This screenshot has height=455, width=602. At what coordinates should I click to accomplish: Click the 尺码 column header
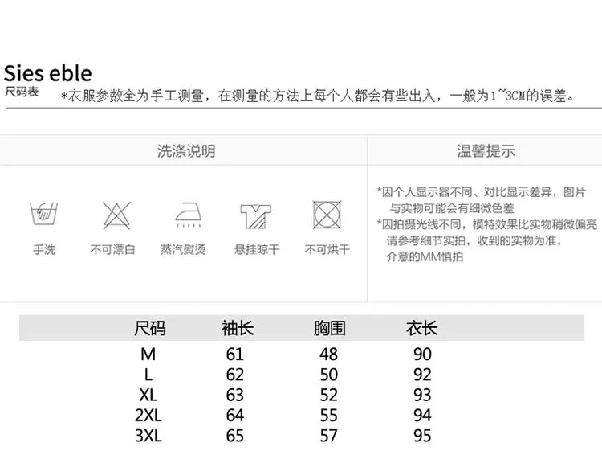coord(150,329)
